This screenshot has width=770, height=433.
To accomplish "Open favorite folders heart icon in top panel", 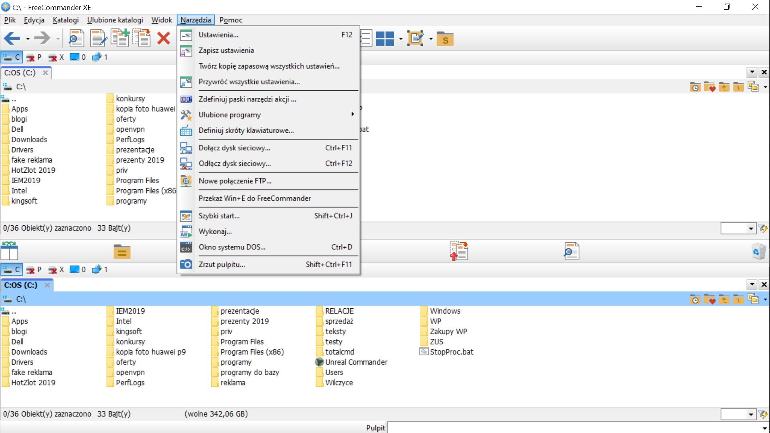I will click(x=709, y=87).
